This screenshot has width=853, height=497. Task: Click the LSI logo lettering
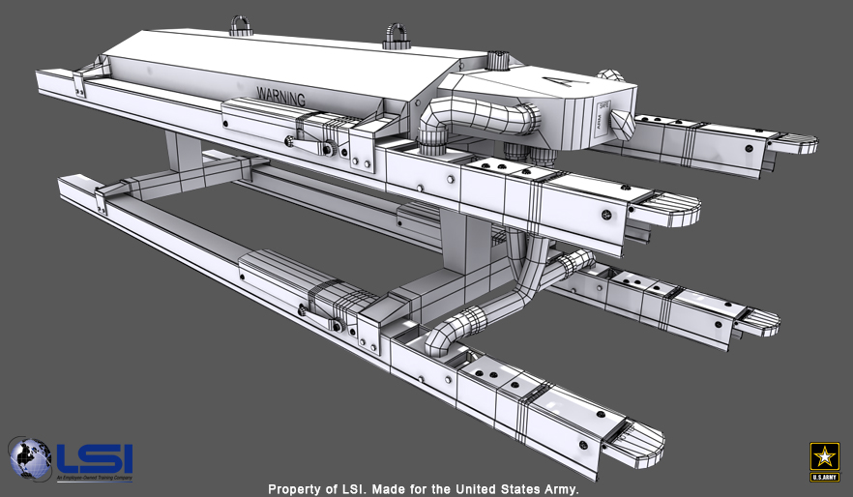(x=94, y=457)
